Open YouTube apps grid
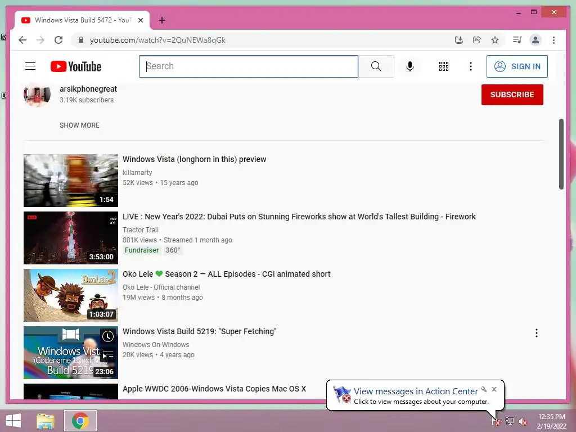Image resolution: width=576 pixels, height=432 pixels. pyautogui.click(x=444, y=66)
